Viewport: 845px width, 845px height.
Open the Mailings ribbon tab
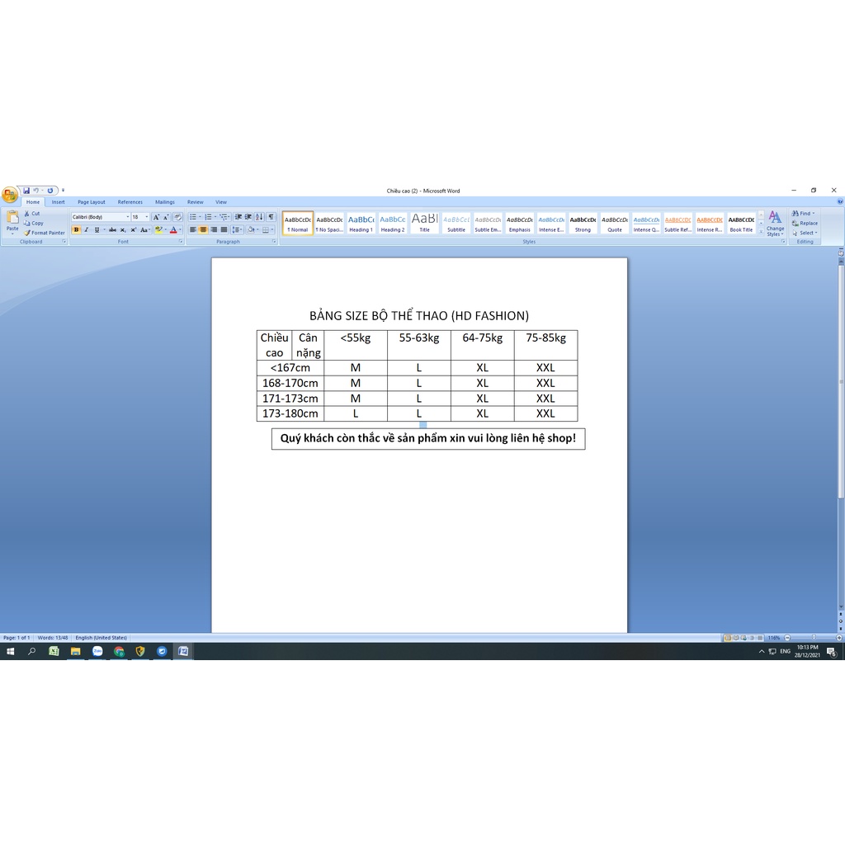tap(165, 202)
